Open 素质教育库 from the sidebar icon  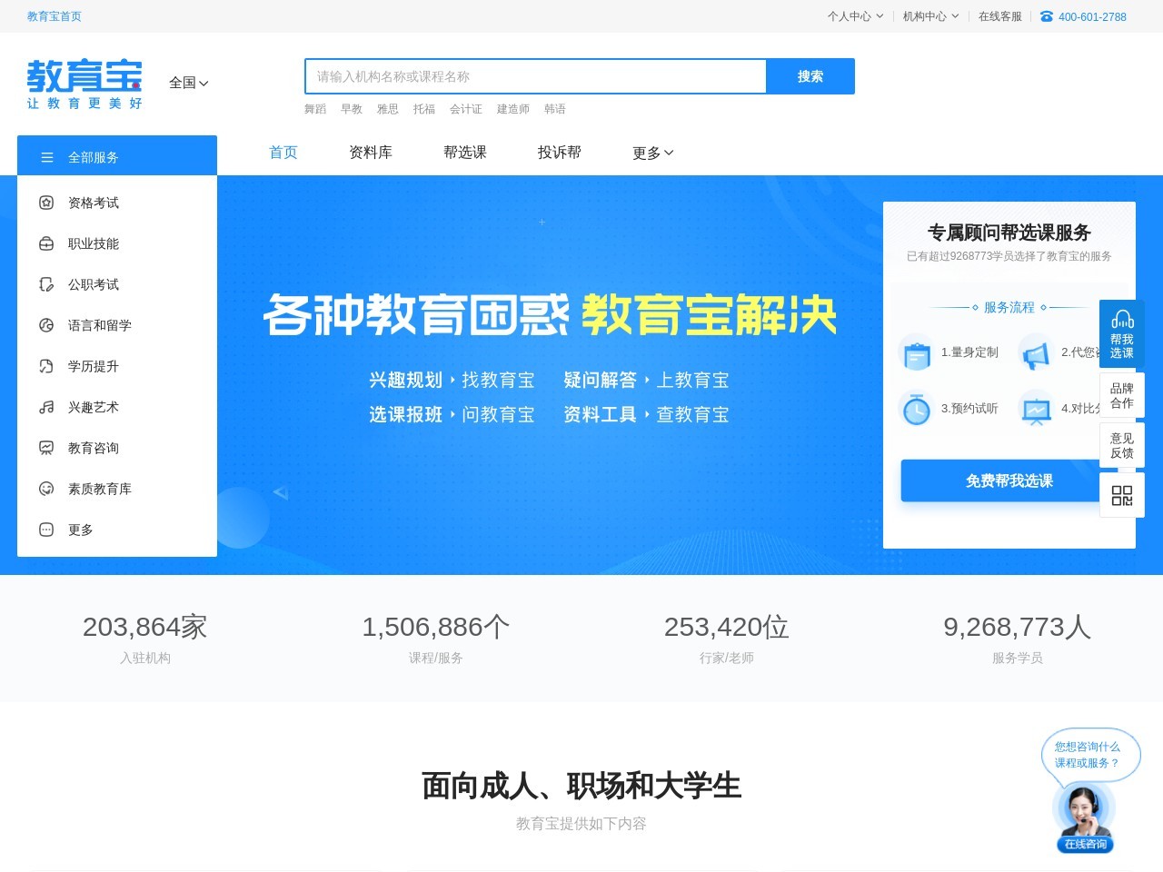[x=46, y=489]
